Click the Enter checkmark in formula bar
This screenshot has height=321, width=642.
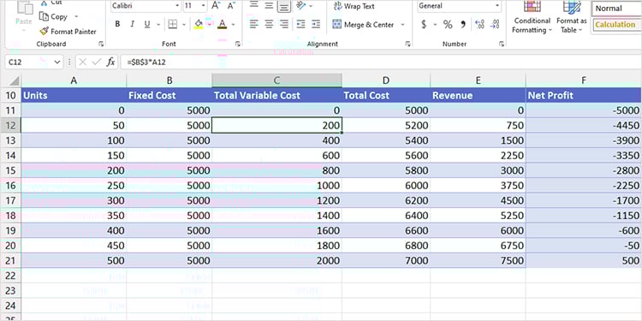(97, 62)
